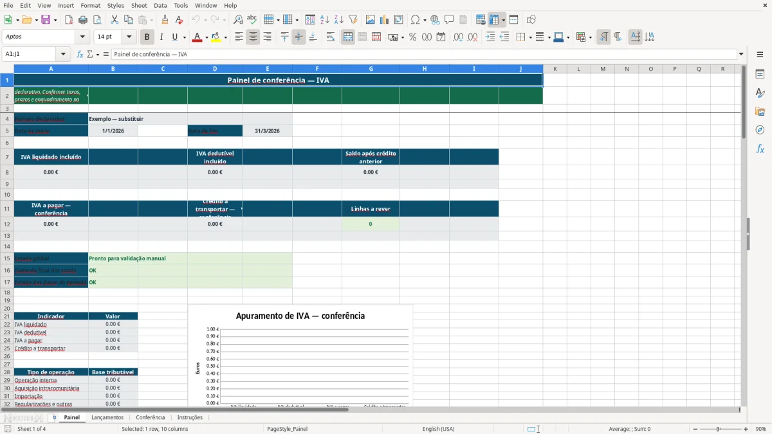The height and width of the screenshot is (434, 772).
Task: Insert a hyperlink
Action: tap(436, 20)
